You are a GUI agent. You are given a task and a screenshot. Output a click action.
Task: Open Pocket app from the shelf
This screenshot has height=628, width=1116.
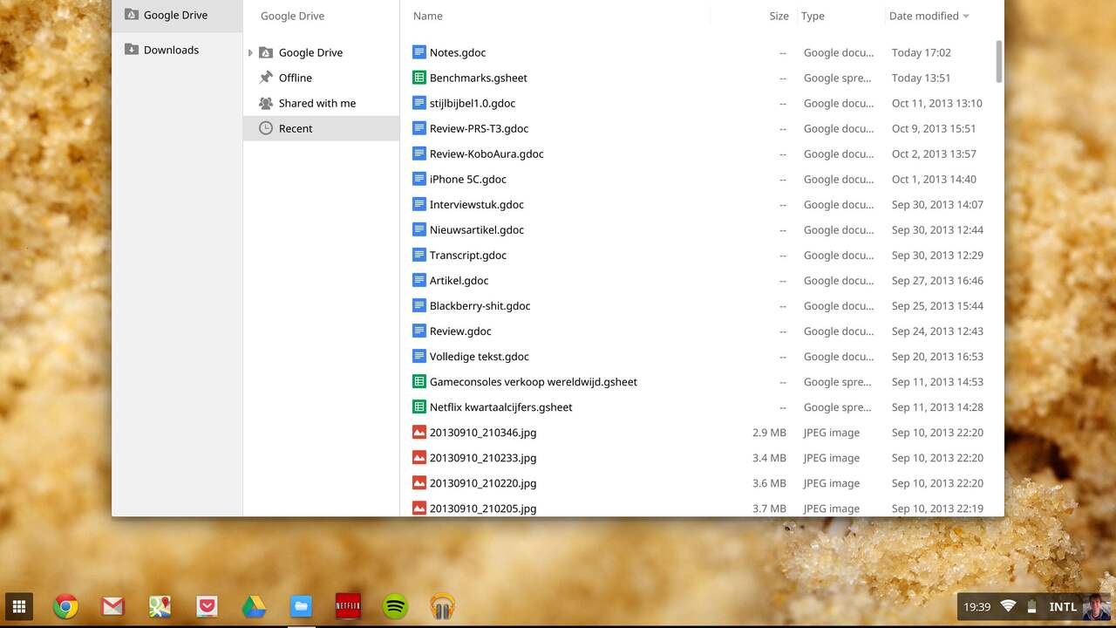[207, 606]
